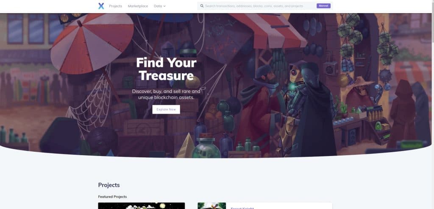Click the Find Your Treasure headline
Viewport: 434px width, 209px height.
166,69
